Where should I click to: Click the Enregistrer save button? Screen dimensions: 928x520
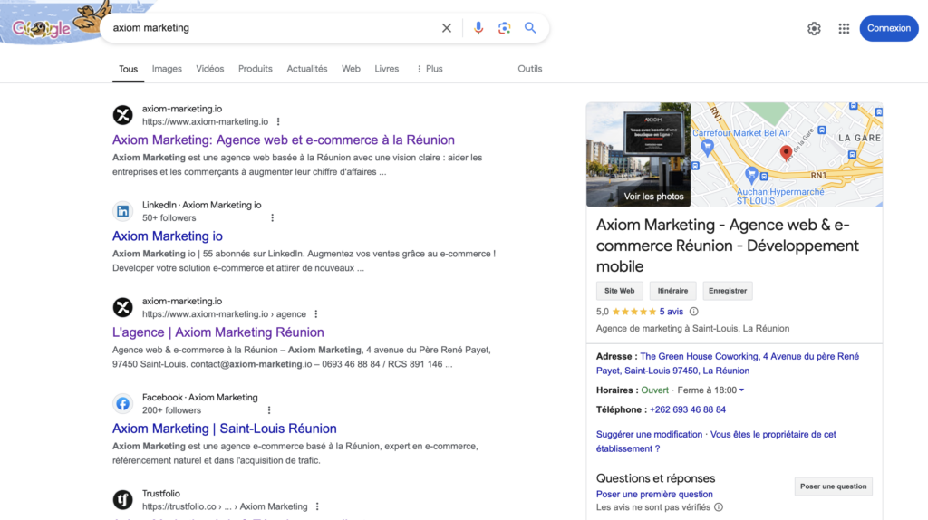(728, 291)
